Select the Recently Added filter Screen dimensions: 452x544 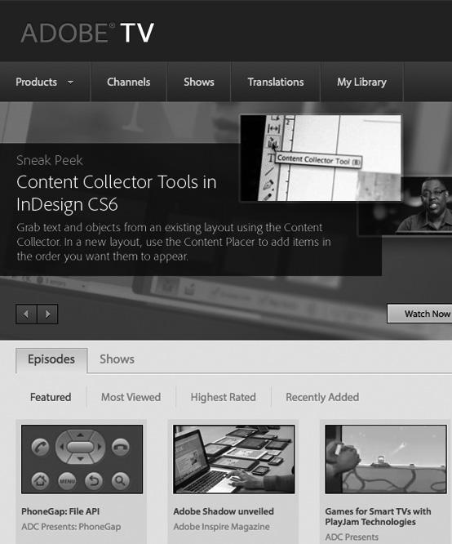coord(322,397)
